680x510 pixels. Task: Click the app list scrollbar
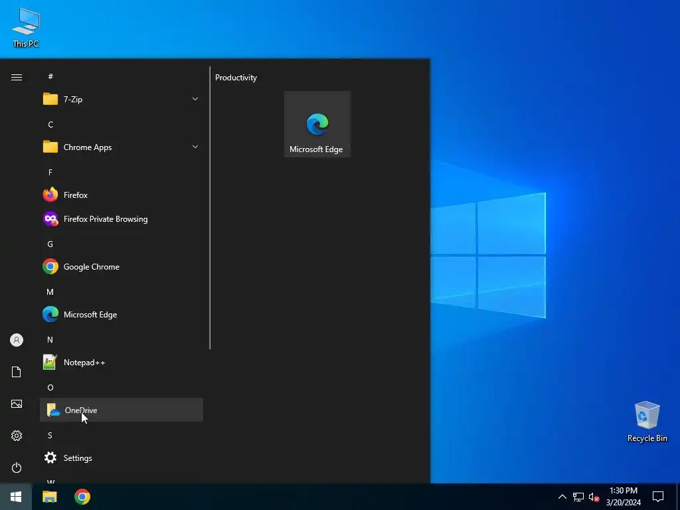click(210, 208)
